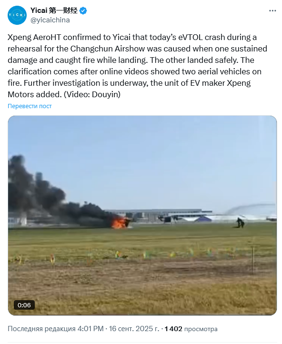Click the 16 сент. 2025 г. date
Image resolution: width=282 pixels, height=344 pixels.
(x=134, y=329)
